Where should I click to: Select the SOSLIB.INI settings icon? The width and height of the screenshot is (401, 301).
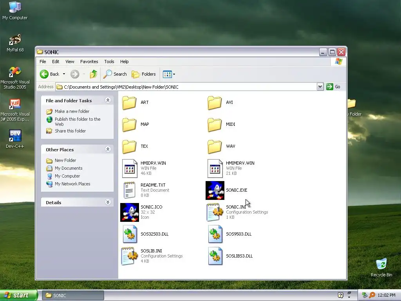click(x=129, y=256)
